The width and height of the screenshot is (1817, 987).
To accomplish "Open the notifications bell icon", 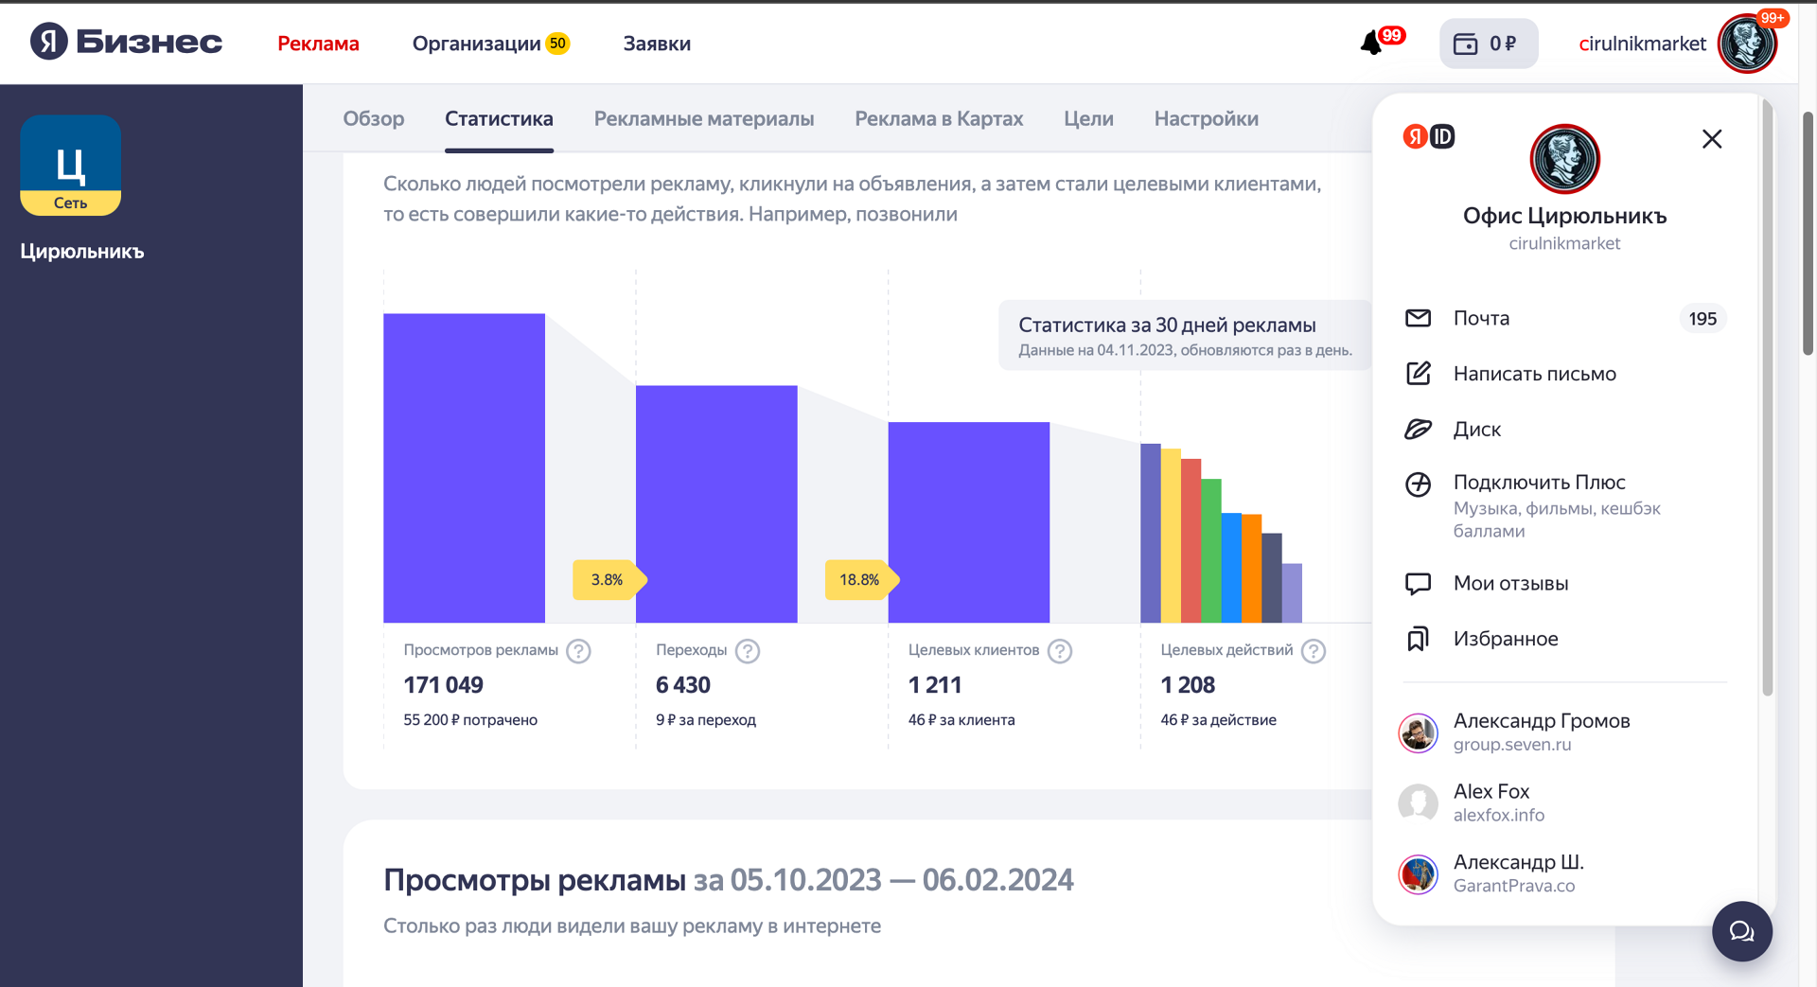I will (x=1371, y=43).
